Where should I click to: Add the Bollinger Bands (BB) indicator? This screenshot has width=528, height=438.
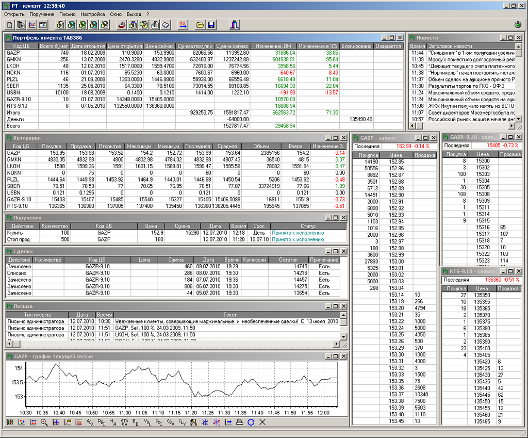pos(136,422)
